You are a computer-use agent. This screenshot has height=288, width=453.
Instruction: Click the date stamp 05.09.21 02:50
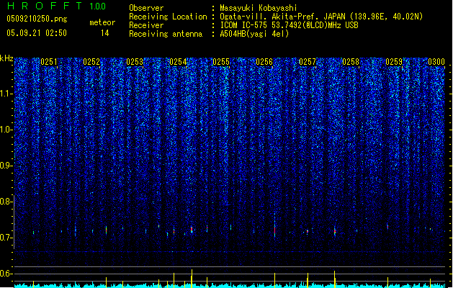37,33
